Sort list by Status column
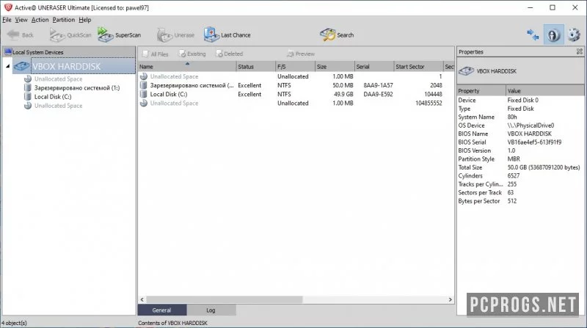Image resolution: width=587 pixels, height=328 pixels. tap(256, 67)
